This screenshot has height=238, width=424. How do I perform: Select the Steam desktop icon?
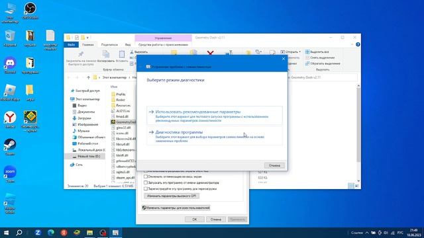[x=10, y=147]
